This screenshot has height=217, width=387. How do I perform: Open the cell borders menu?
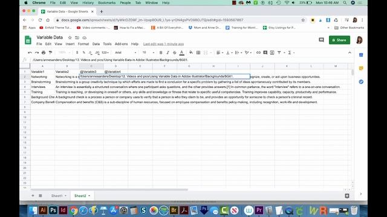tap(198, 52)
